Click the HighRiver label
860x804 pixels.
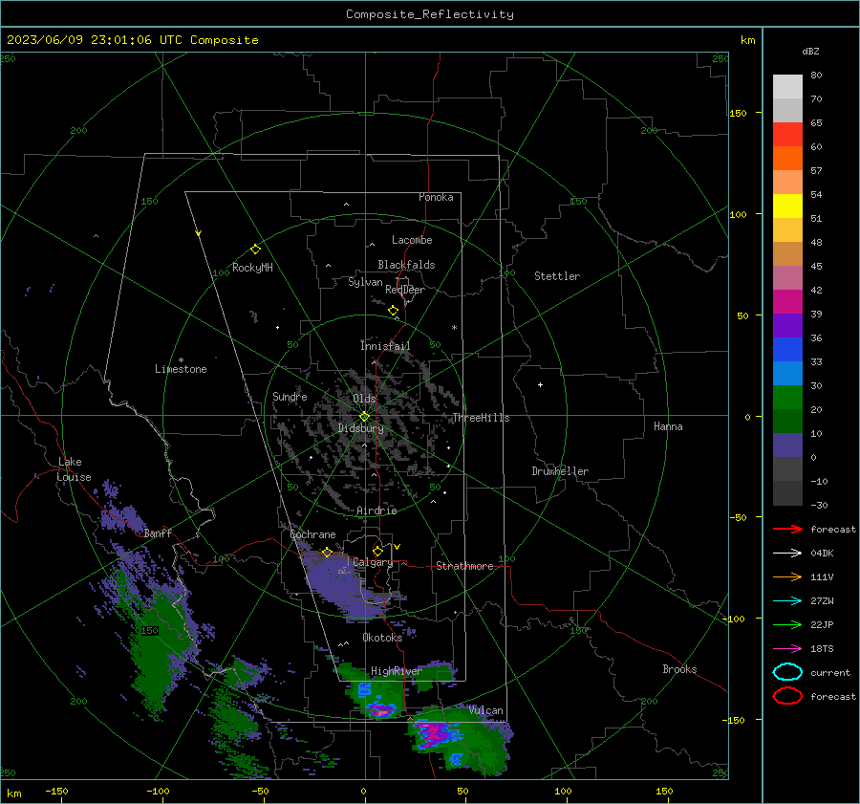(396, 671)
